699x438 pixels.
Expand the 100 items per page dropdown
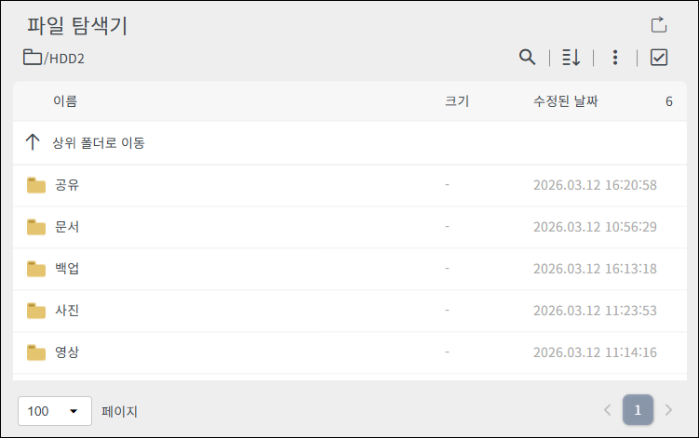(55, 411)
